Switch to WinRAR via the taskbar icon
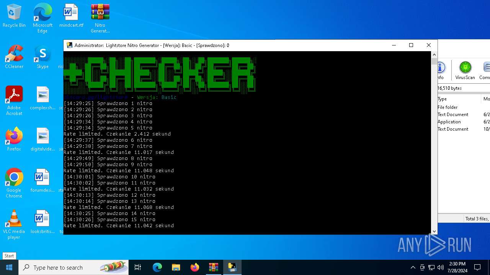Image resolution: width=490 pixels, height=275 pixels. pyautogui.click(x=214, y=267)
